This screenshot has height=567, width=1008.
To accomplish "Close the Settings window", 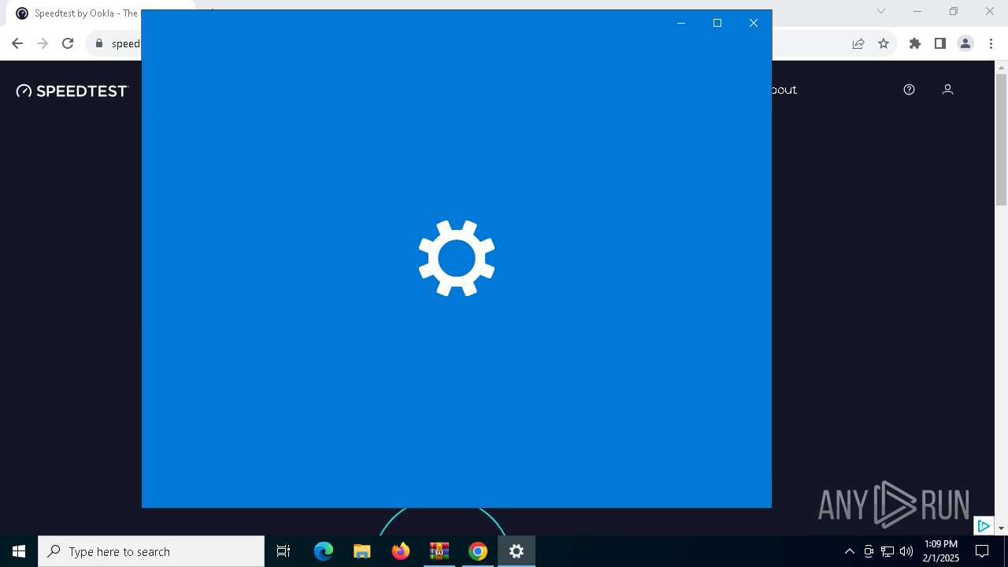I will 754,23.
